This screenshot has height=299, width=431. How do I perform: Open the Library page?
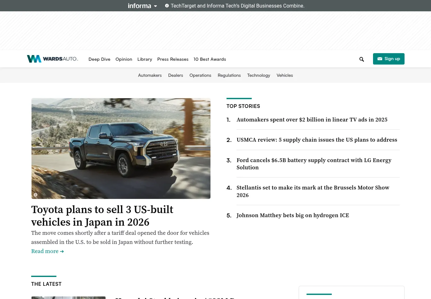pyautogui.click(x=145, y=59)
